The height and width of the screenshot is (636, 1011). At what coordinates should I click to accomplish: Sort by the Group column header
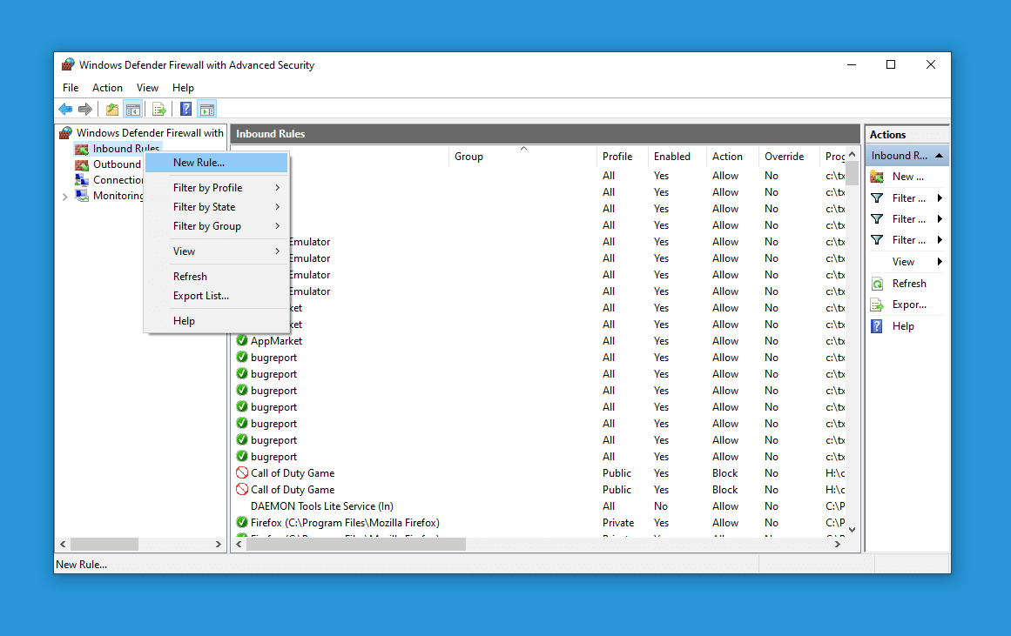[x=522, y=157]
